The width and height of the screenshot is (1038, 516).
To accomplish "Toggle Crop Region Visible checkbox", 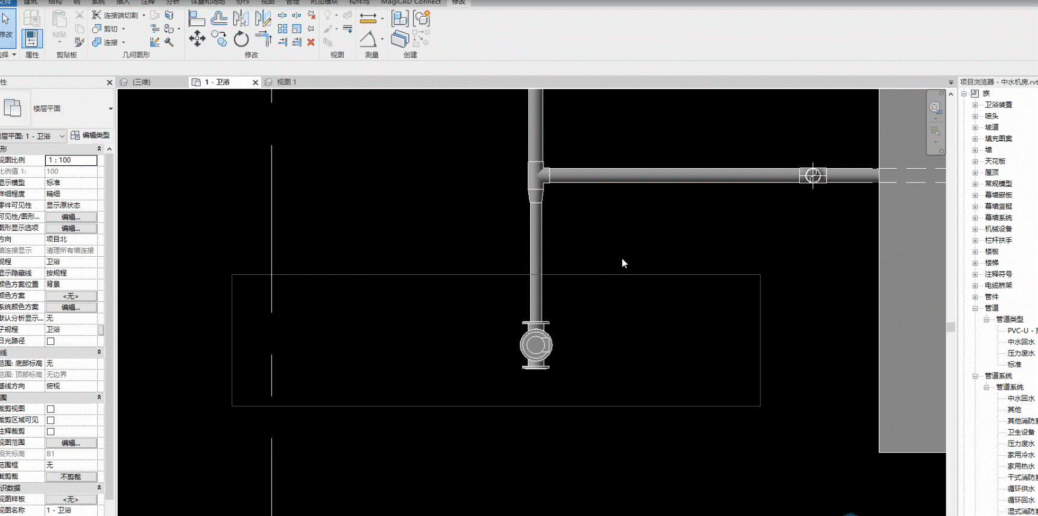I will point(51,420).
